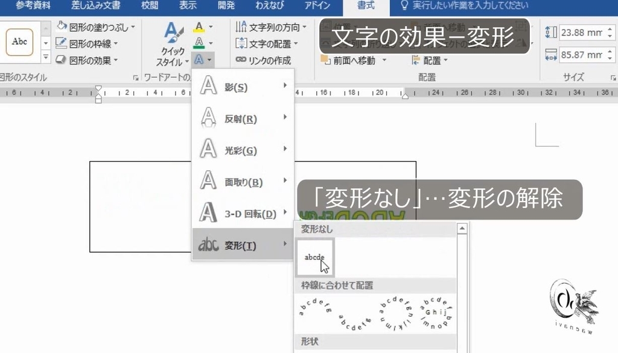This screenshot has width=618, height=353.
Task: Open the 開発 tab
Action: (226, 5)
